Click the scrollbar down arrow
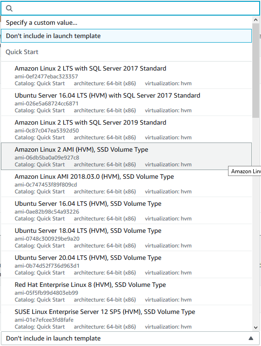 coord(256,328)
